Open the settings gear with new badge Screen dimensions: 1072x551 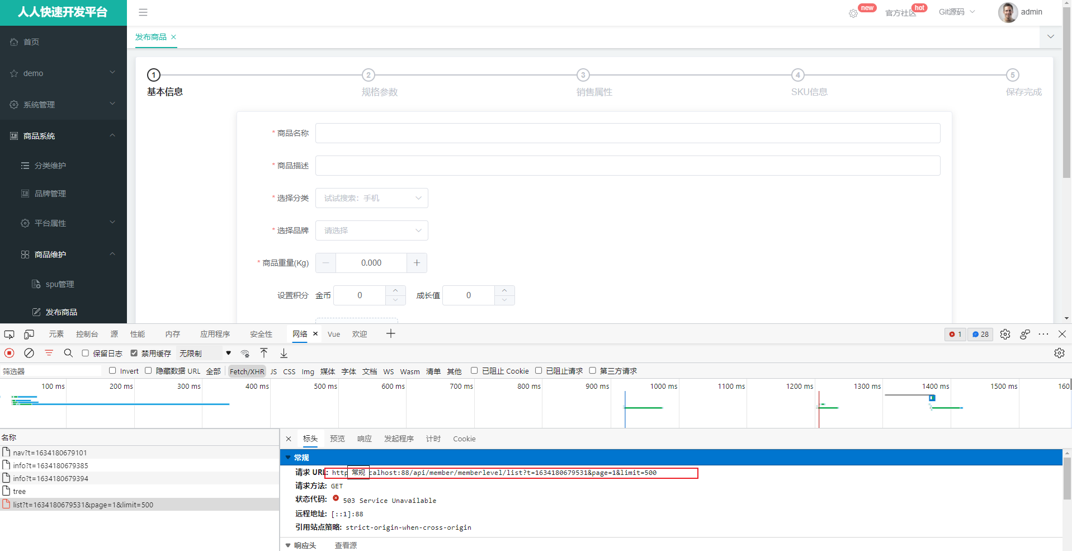point(853,13)
